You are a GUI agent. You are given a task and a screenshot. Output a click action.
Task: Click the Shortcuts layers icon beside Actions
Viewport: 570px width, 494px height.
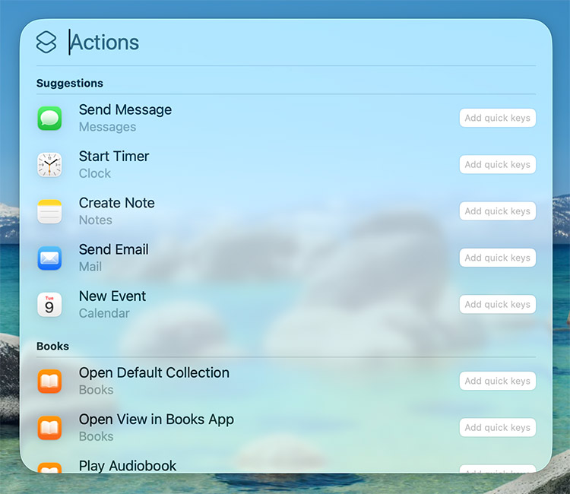point(46,43)
